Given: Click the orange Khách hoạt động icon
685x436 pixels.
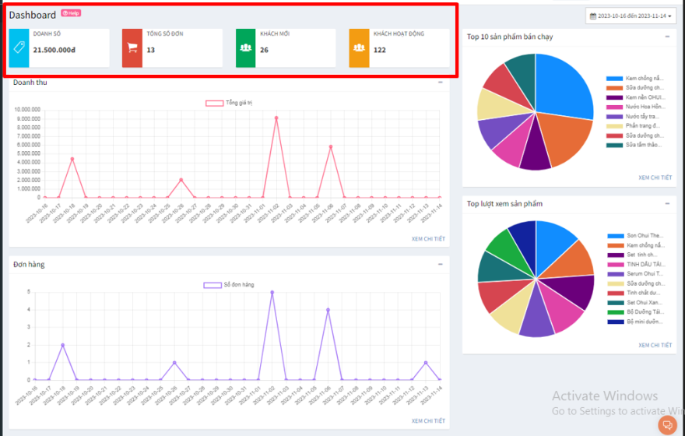Looking at the screenshot, I should (x=359, y=47).
